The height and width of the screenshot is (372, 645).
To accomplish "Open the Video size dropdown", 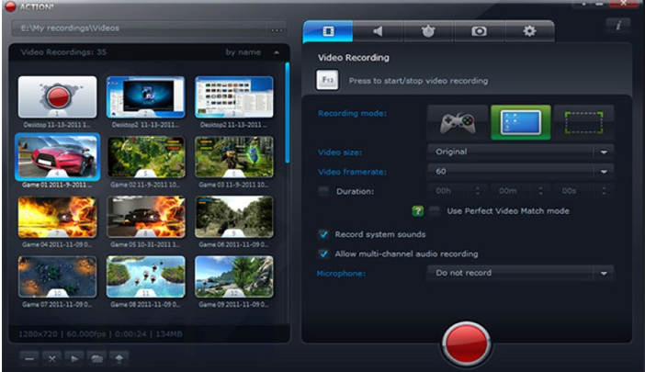I will [x=520, y=152].
